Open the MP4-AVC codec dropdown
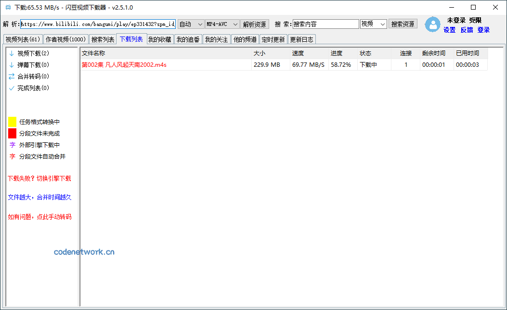 click(x=223, y=23)
